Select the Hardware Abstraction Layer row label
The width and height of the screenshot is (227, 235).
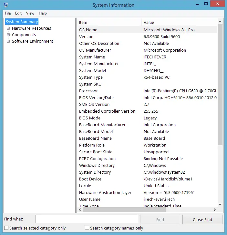[105, 193]
